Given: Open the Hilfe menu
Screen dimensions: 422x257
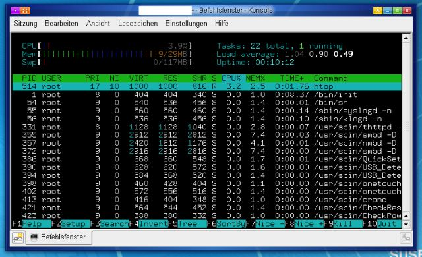Looking at the screenshot, I should [222, 24].
